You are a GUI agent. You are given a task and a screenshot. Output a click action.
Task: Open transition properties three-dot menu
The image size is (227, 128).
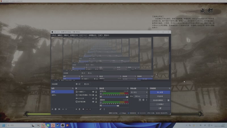(147, 100)
